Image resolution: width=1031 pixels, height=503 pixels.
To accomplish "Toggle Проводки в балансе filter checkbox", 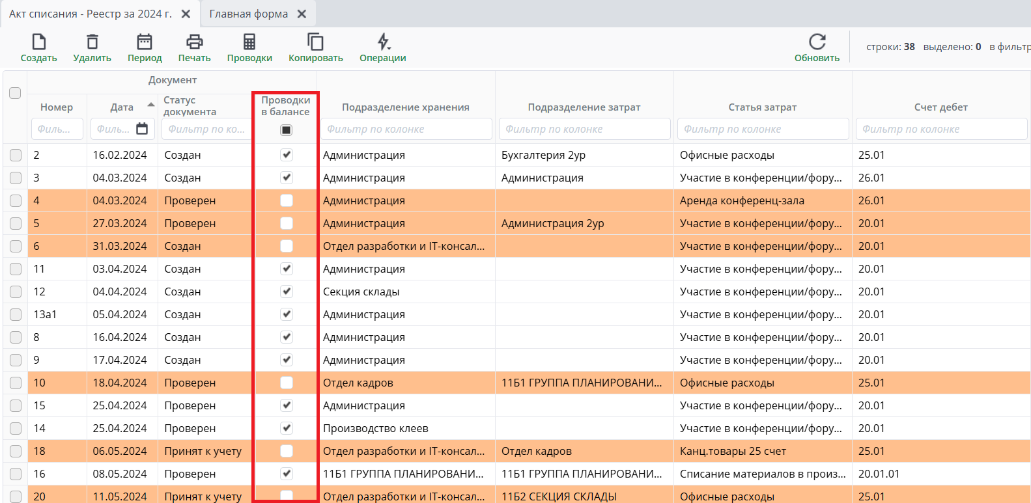I will 286,130.
